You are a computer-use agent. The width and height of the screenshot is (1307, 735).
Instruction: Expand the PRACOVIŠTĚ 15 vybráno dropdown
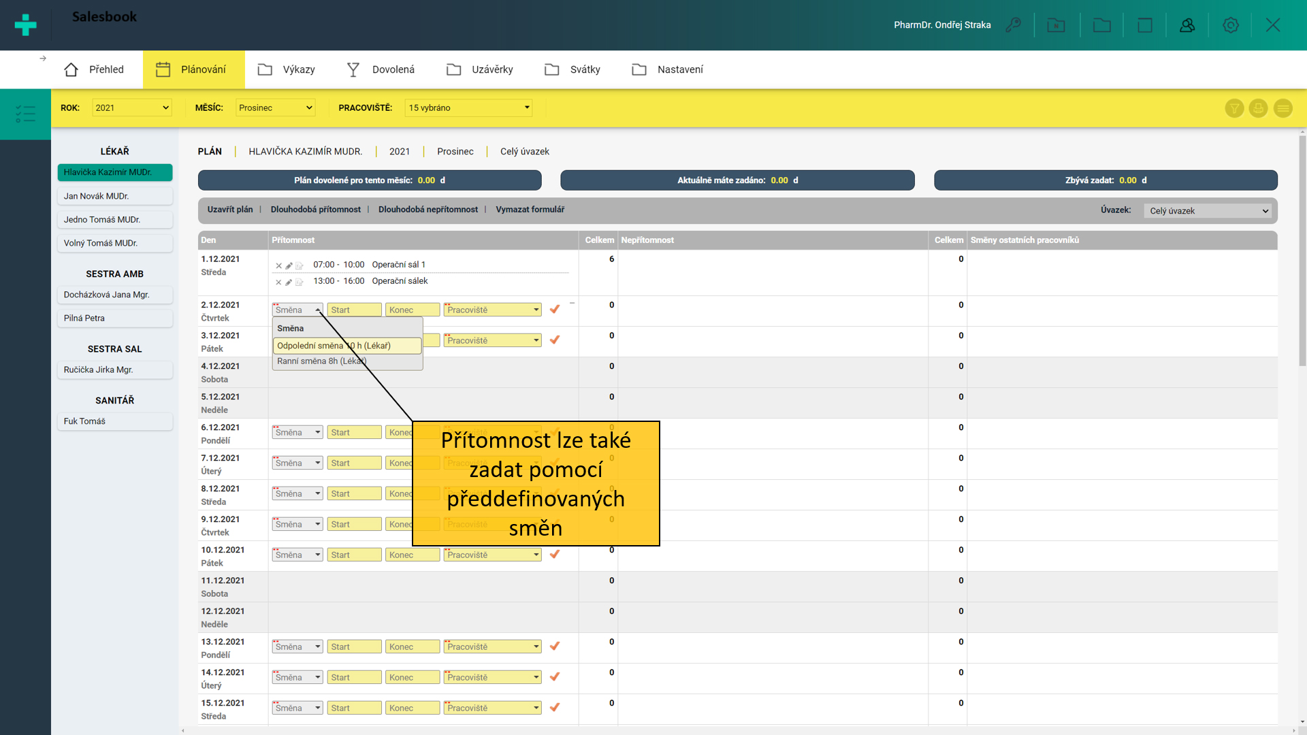click(x=468, y=108)
